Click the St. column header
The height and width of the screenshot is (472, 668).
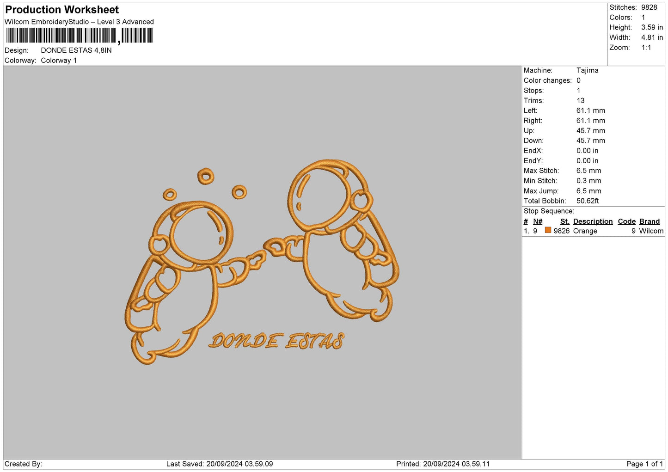(x=565, y=221)
